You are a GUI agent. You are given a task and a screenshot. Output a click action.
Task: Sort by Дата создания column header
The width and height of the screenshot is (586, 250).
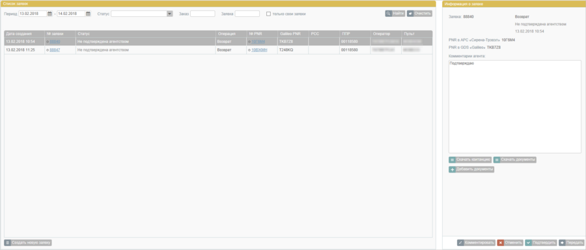(x=24, y=34)
